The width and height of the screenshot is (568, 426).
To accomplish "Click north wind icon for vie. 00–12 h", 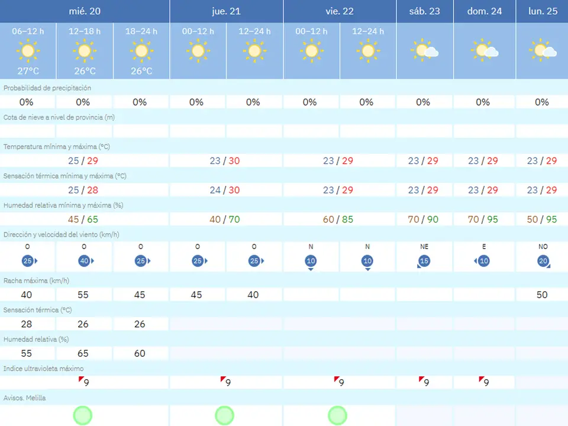I will pos(311,263).
